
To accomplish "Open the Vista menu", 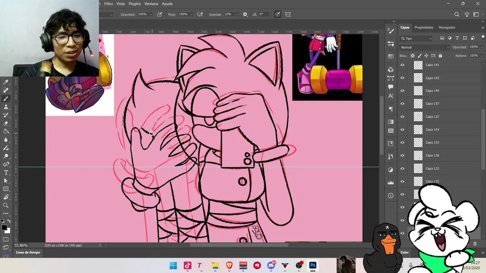I will [x=121, y=4].
